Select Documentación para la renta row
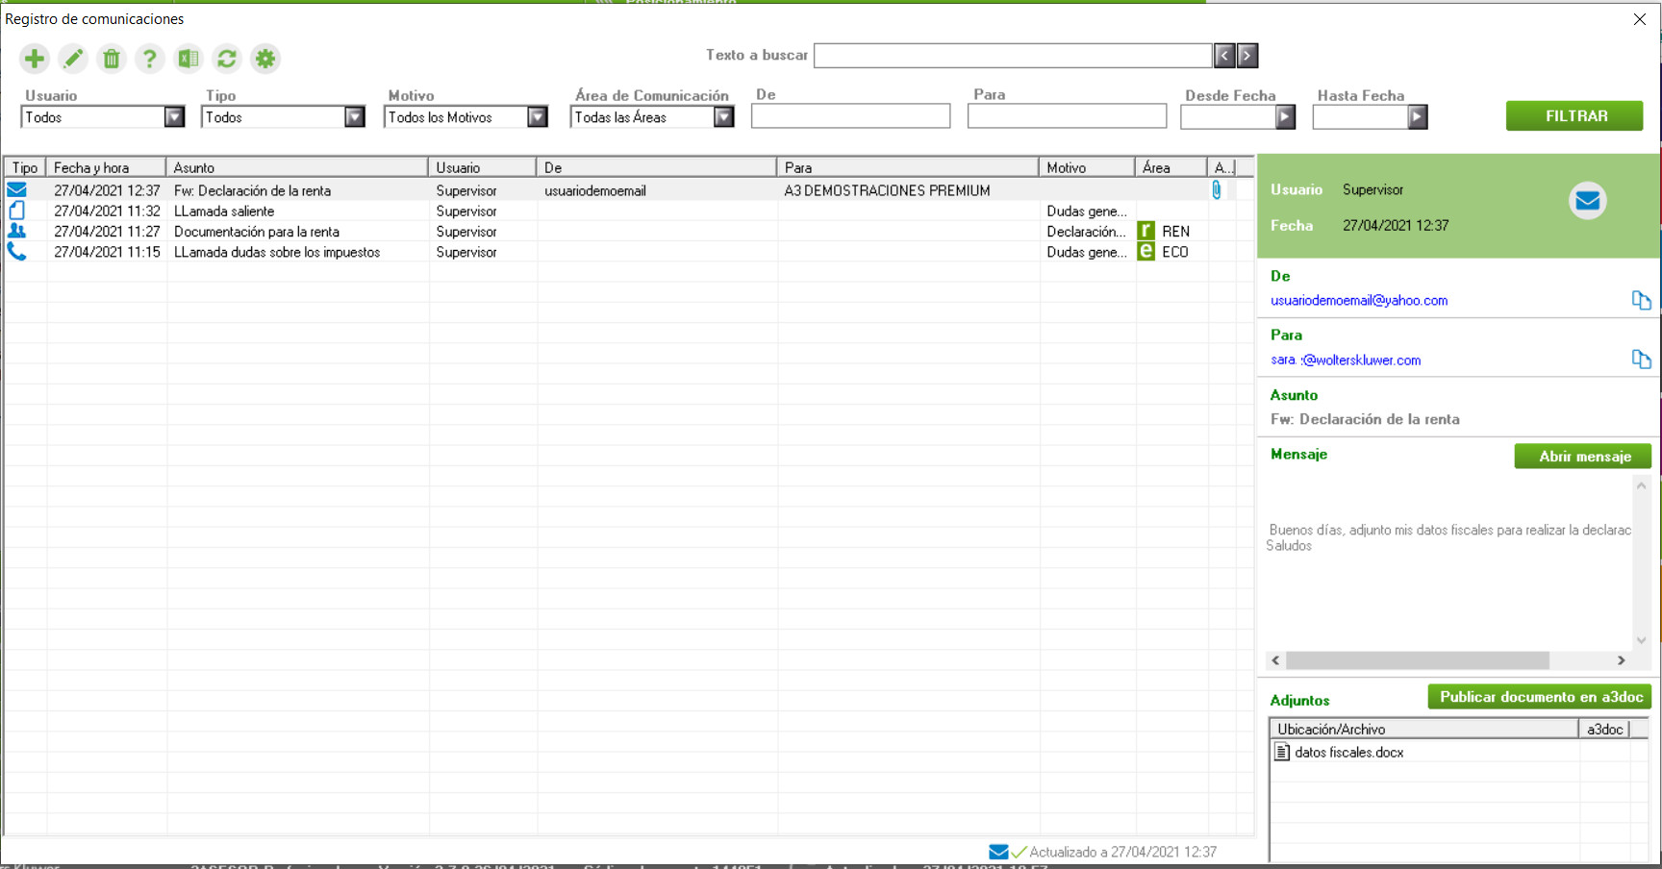The height and width of the screenshot is (869, 1662). click(x=629, y=231)
